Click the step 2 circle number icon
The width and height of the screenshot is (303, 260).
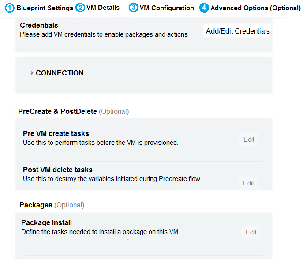pos(80,8)
